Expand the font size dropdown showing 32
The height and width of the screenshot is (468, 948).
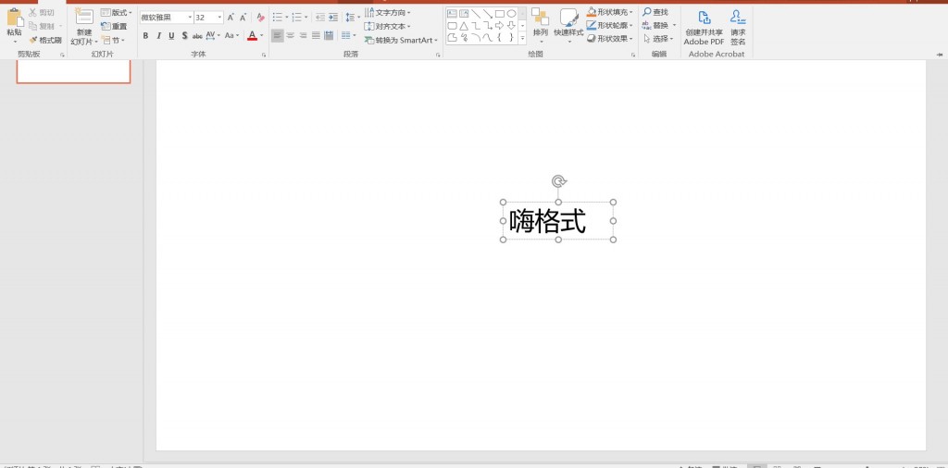pos(219,18)
